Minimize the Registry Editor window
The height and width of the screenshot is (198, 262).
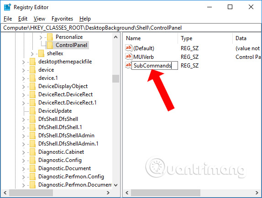coord(210,7)
